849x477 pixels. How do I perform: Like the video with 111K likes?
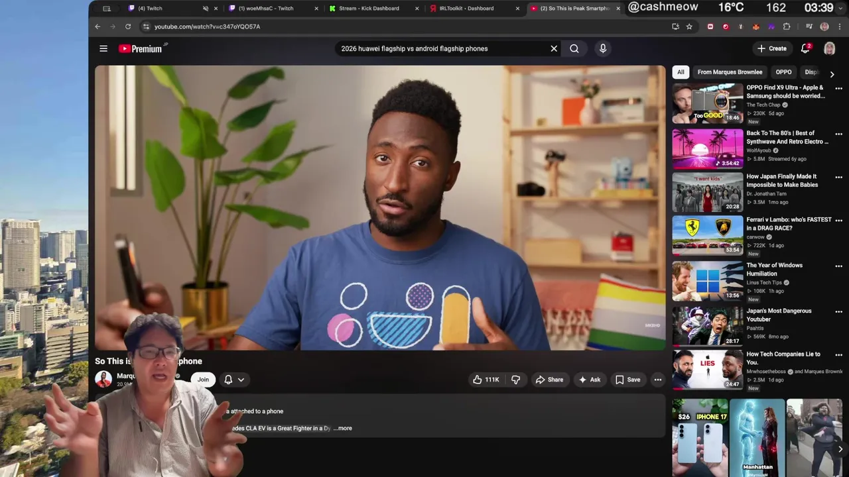(486, 380)
